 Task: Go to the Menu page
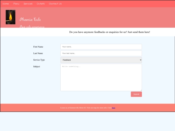point(16,4)
